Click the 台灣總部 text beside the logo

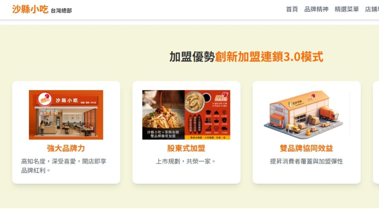[61, 11]
